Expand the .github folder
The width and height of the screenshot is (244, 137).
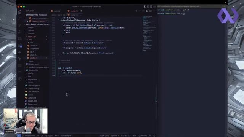tap(31, 30)
